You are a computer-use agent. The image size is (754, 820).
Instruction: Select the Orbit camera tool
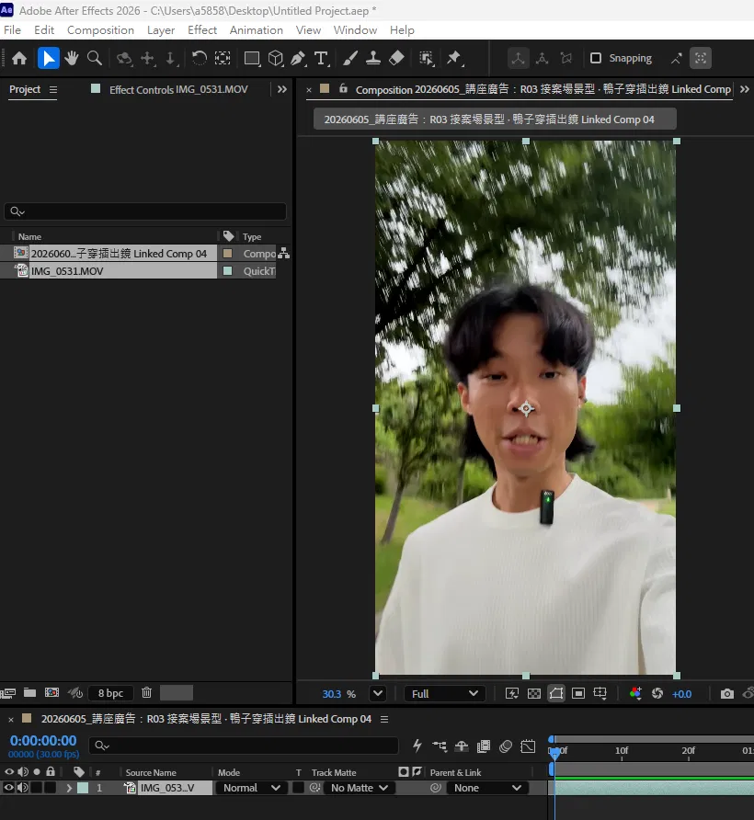point(124,58)
